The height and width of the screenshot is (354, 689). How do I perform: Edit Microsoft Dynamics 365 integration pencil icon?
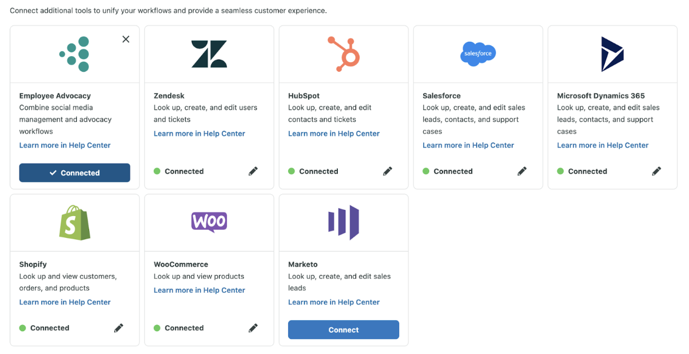(x=657, y=171)
